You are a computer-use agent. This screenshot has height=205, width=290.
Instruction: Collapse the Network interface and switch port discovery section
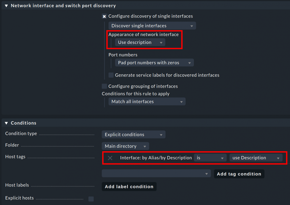(6, 6)
